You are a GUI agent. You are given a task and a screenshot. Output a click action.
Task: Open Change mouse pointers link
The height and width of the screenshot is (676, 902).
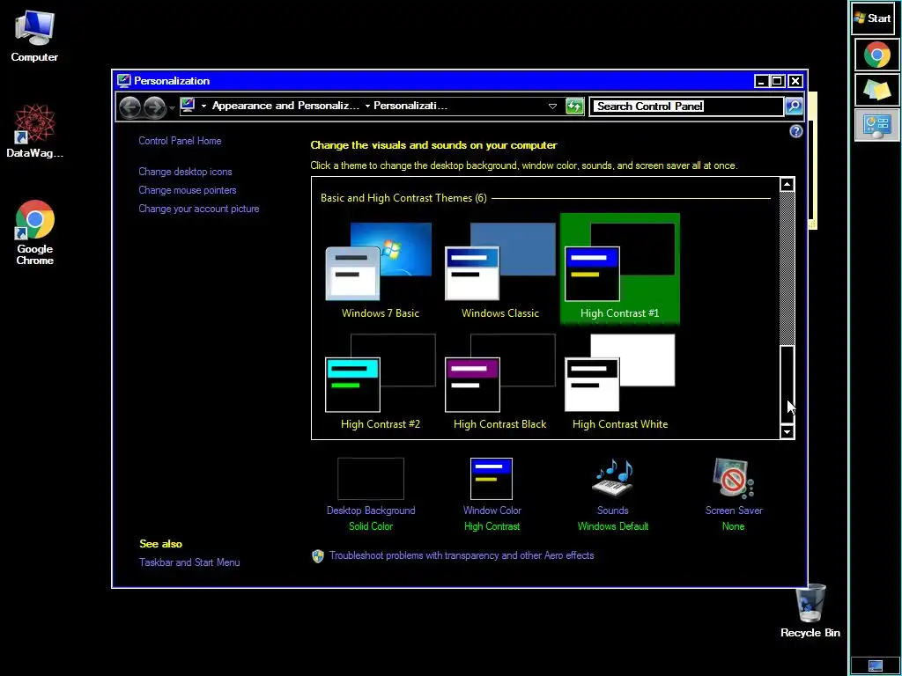click(x=187, y=190)
